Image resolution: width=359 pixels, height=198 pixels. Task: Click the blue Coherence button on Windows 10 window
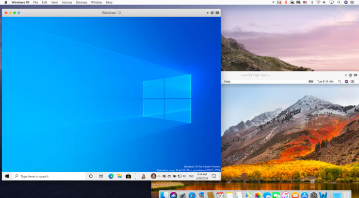[19, 13]
